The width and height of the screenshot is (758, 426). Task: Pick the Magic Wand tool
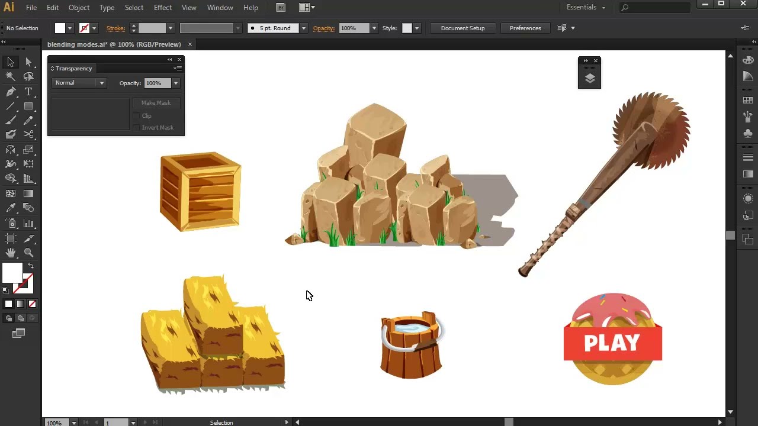point(11,76)
